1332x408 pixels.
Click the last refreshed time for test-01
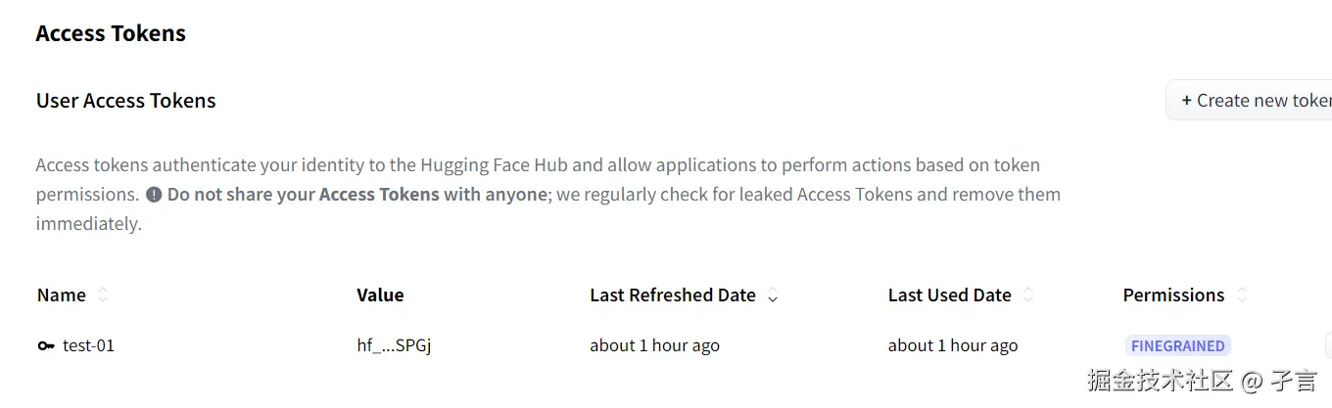[x=654, y=345]
